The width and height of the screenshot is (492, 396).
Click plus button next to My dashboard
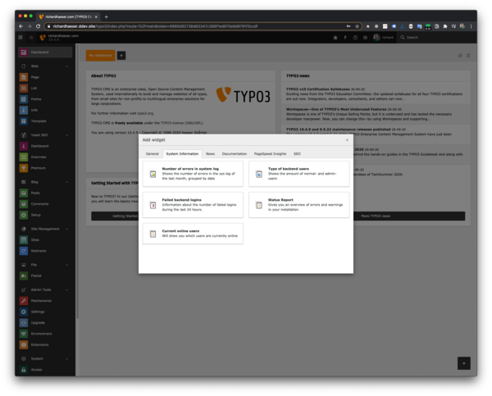point(121,56)
